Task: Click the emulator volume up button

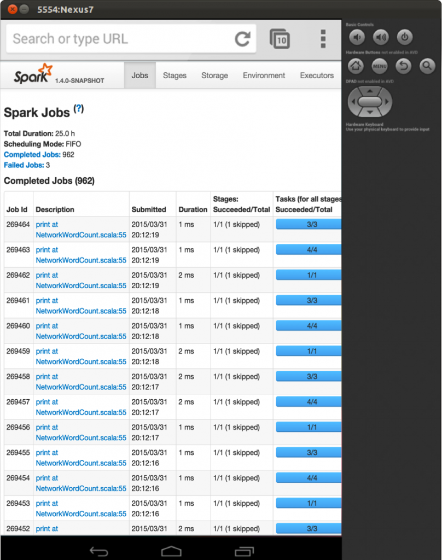Action: coord(381,37)
